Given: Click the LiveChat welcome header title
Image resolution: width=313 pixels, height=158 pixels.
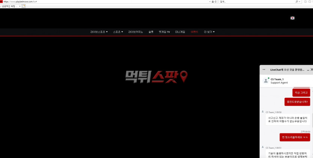Looking at the screenshot, I should (x=287, y=70).
